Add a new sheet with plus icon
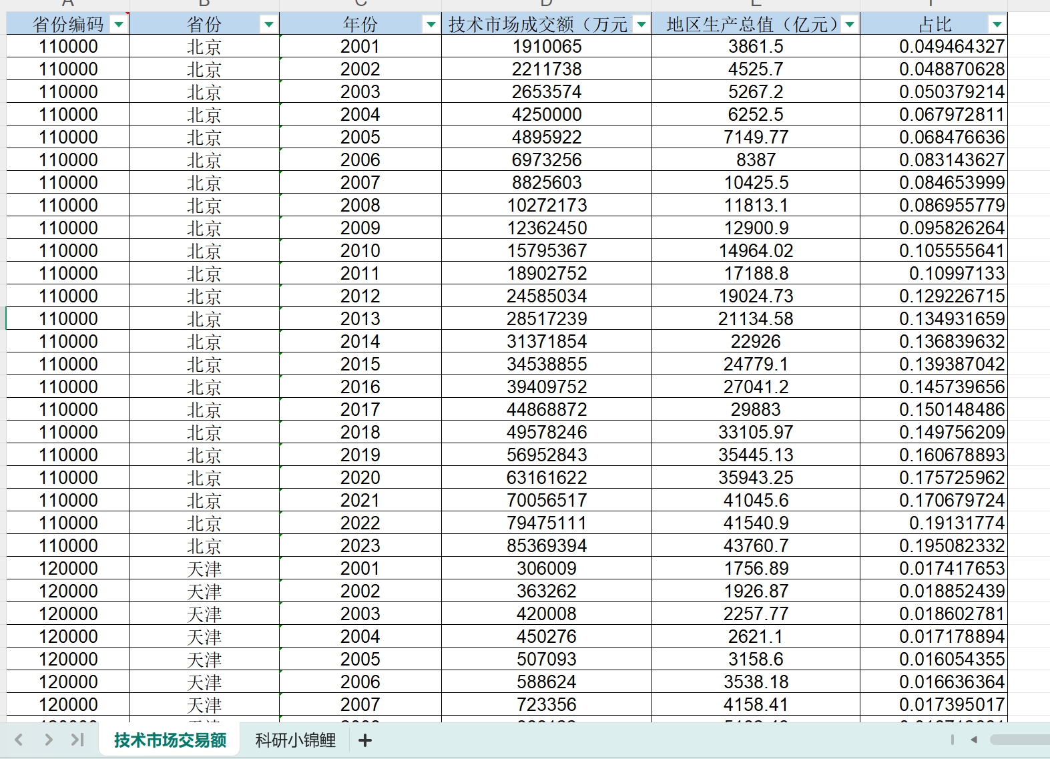 365,740
